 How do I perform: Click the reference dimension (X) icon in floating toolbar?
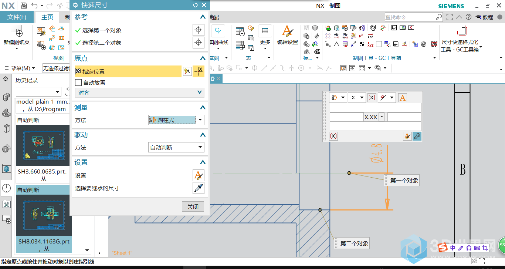(x=372, y=98)
